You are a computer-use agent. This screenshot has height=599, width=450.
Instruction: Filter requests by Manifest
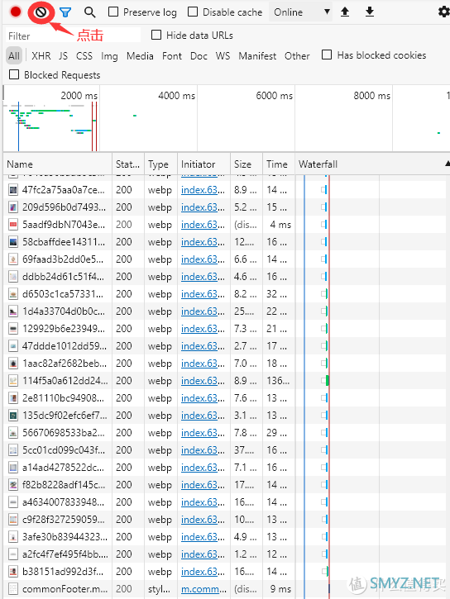point(257,56)
